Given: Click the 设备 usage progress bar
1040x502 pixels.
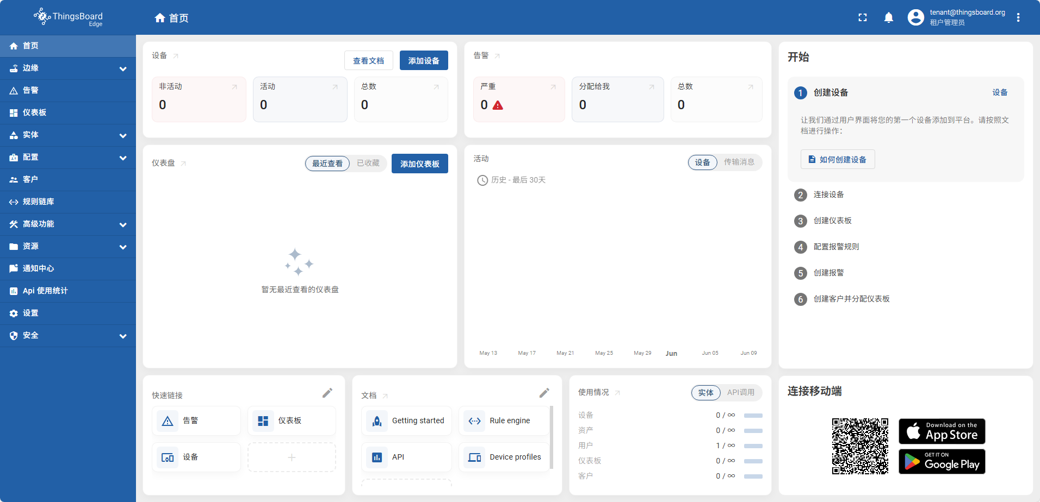Looking at the screenshot, I should [753, 416].
